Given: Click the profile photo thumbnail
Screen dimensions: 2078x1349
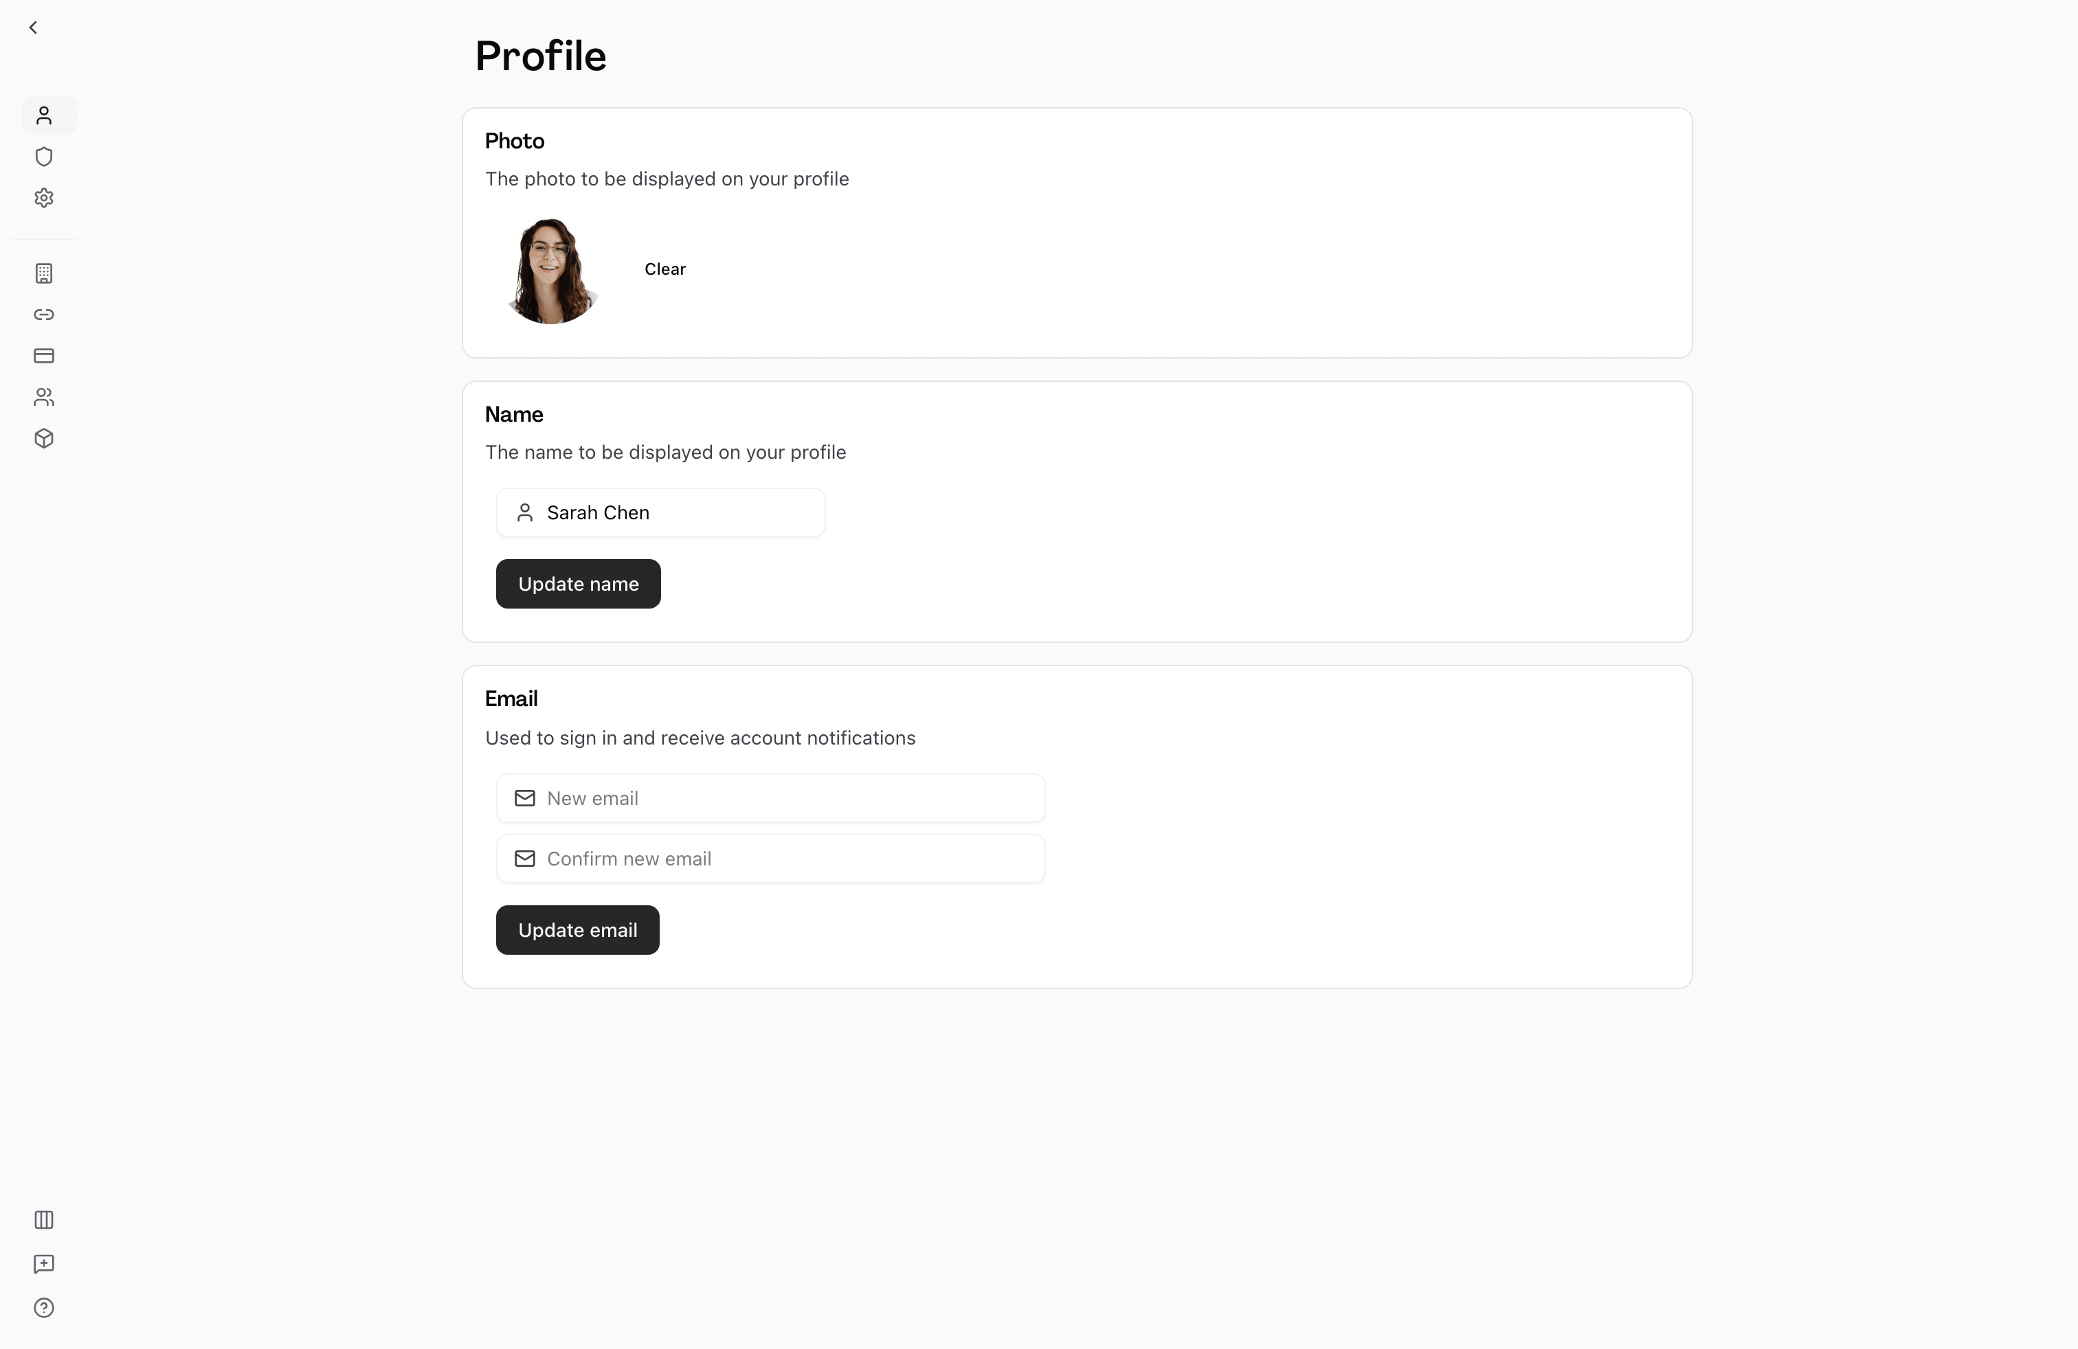Looking at the screenshot, I should [552, 271].
